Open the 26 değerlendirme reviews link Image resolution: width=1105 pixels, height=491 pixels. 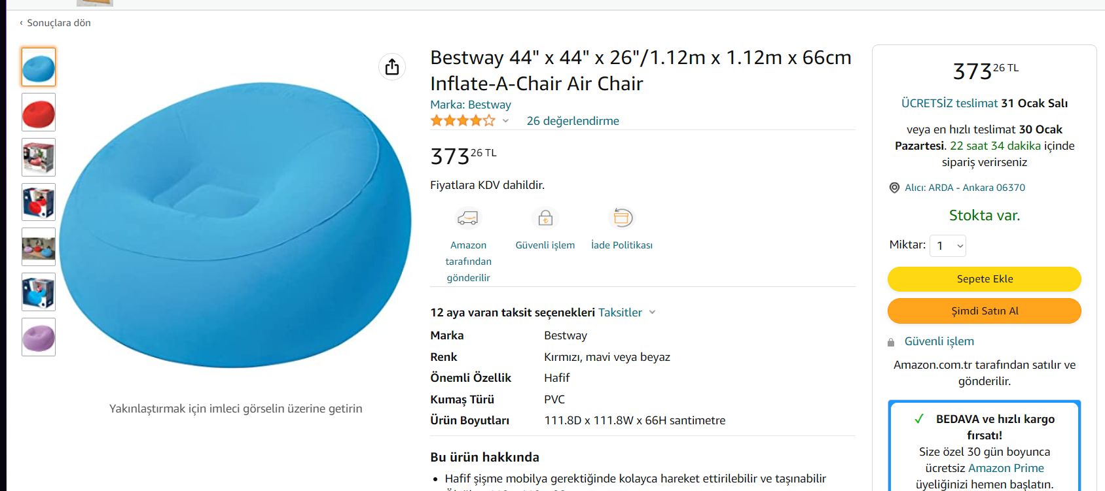click(573, 121)
